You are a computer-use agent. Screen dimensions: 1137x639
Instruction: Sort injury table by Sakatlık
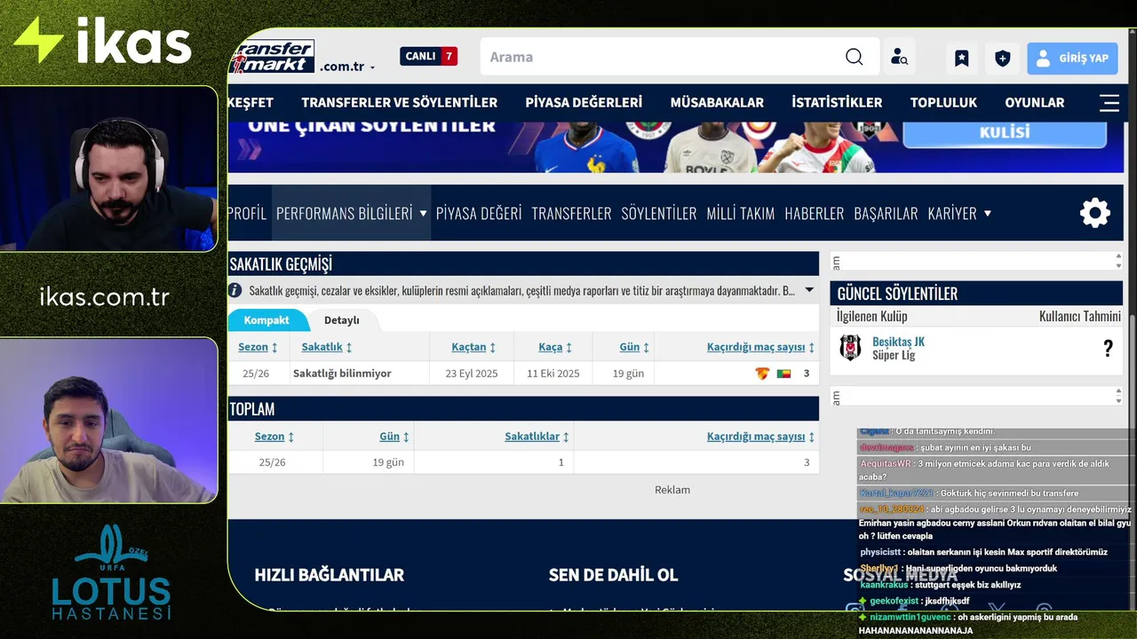click(x=327, y=347)
